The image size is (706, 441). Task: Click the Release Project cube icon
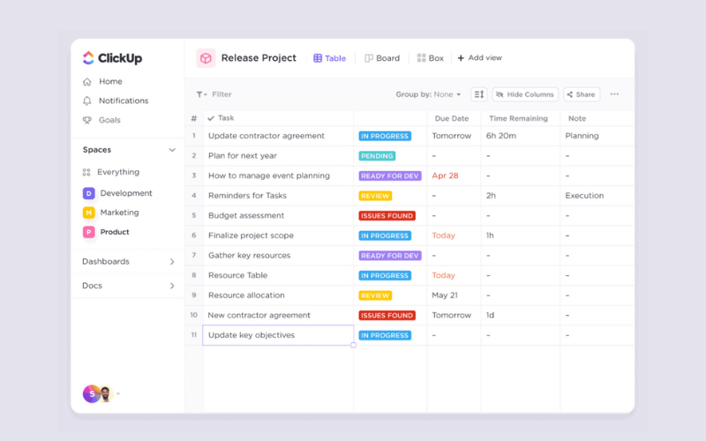click(206, 58)
